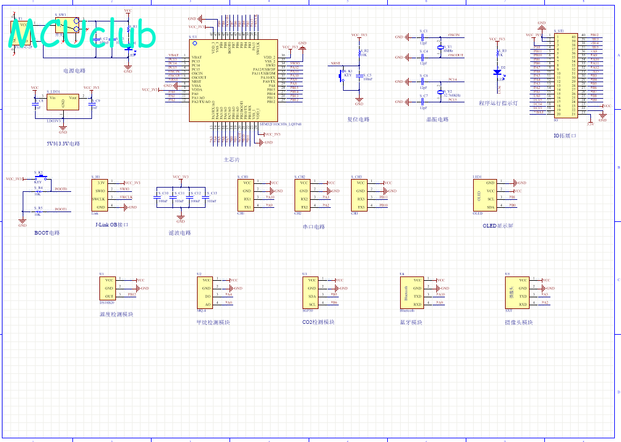Select the S_K1 reset key switch
Image resolution: width=621 pixels, height=442 pixels.
[x=341, y=75]
